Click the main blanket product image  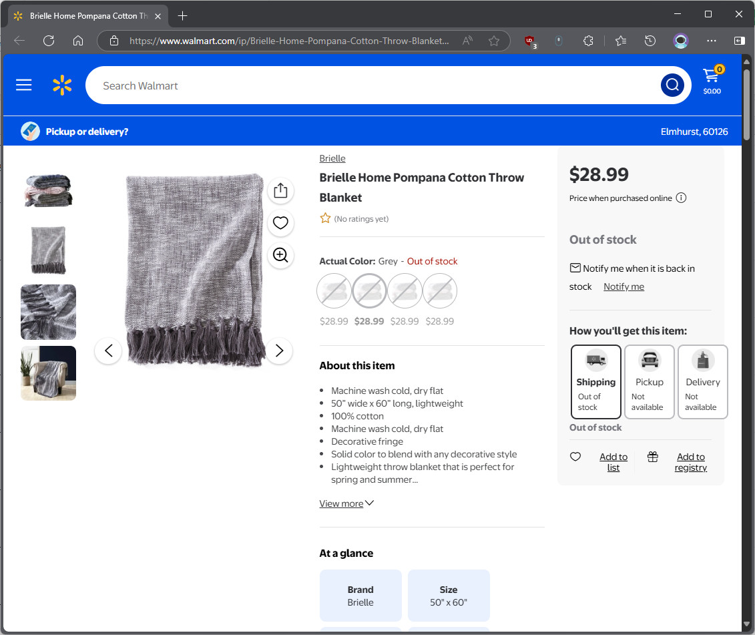[x=194, y=271]
